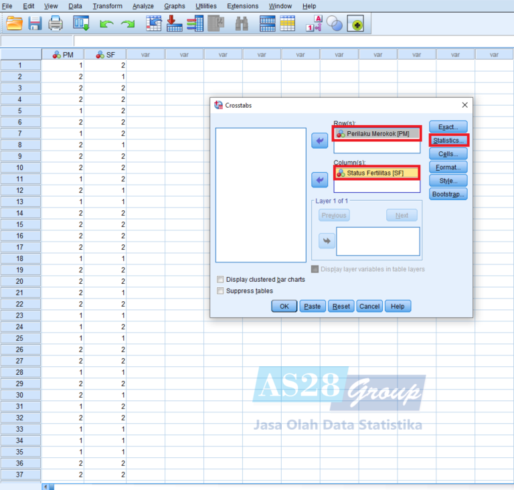Click the Undo arrow in toolbar

click(x=106, y=24)
